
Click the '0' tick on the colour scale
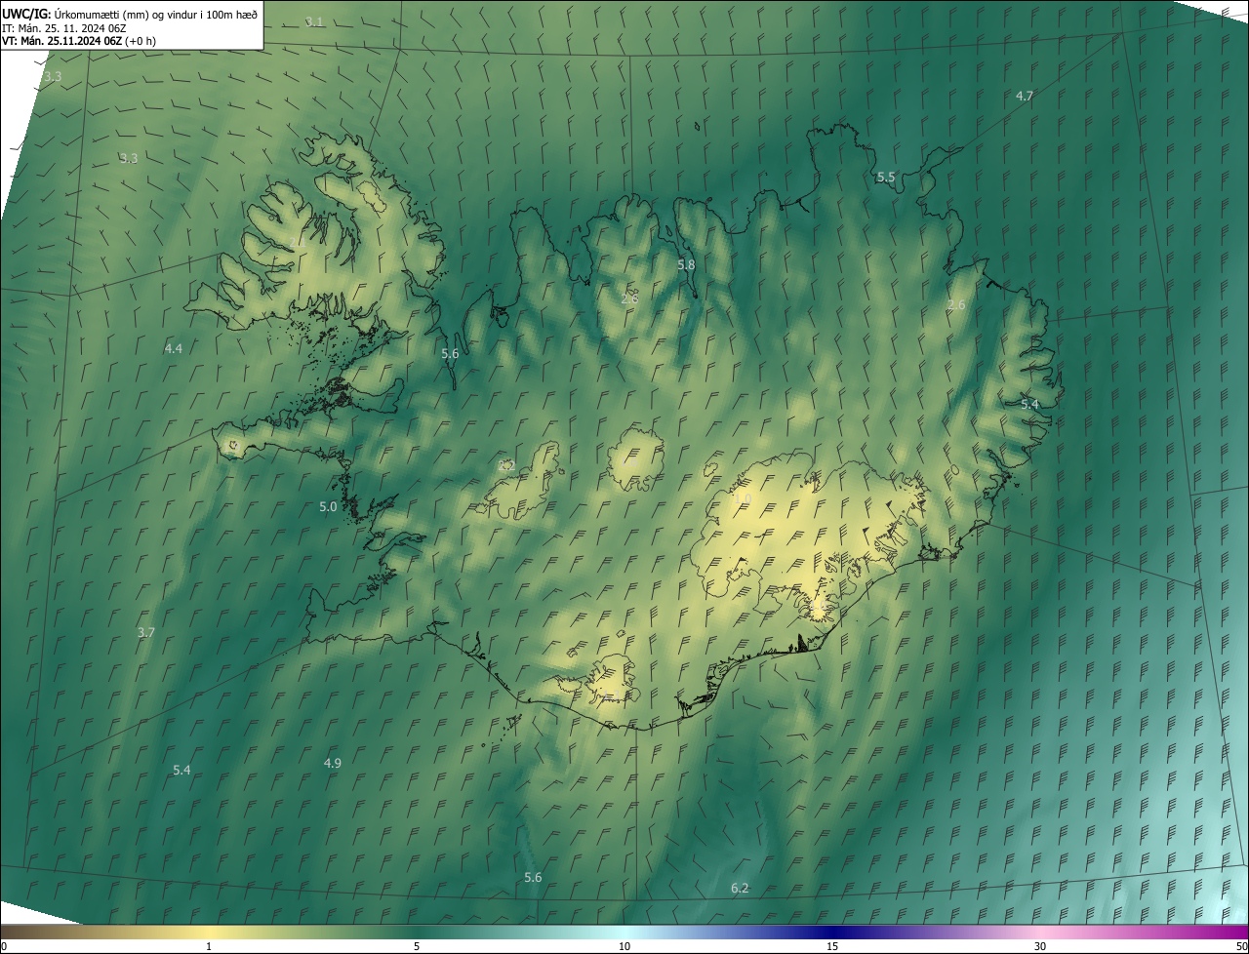[3, 946]
